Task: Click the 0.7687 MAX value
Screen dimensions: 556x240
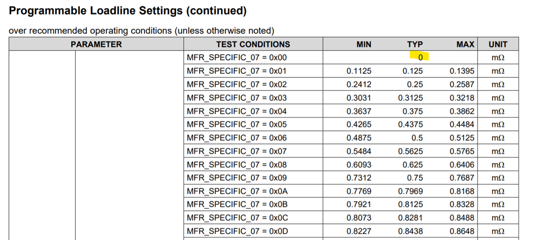Action: pyautogui.click(x=462, y=178)
